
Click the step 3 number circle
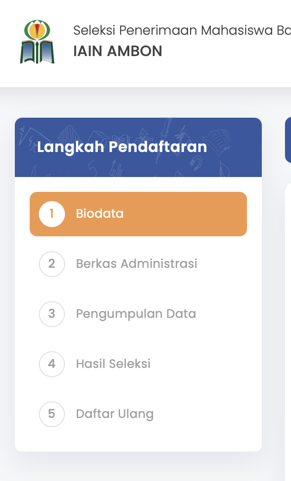[52, 314]
